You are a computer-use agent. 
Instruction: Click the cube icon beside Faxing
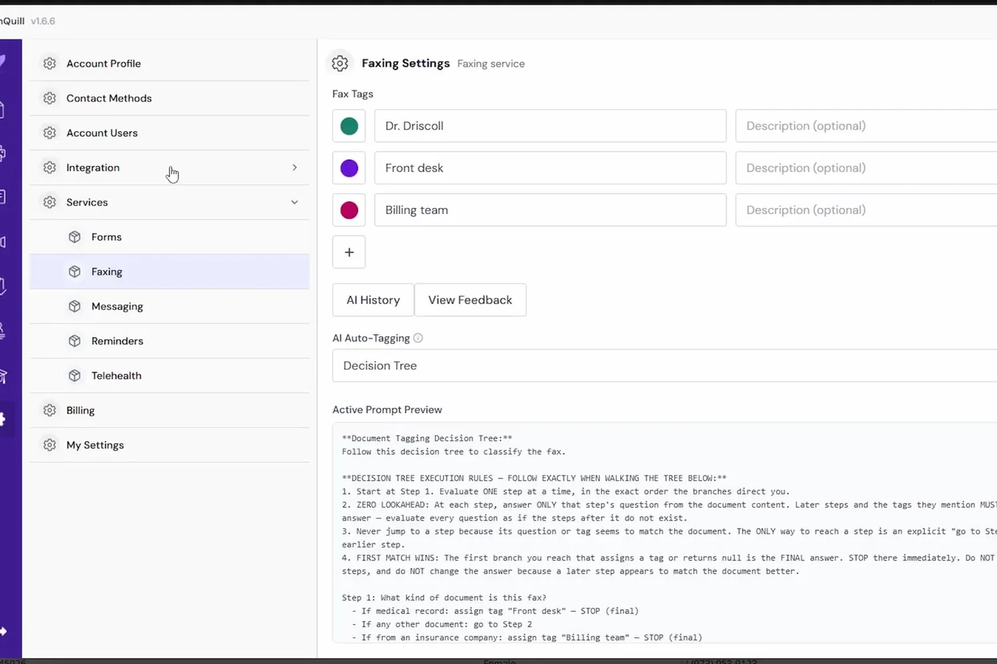tap(74, 272)
